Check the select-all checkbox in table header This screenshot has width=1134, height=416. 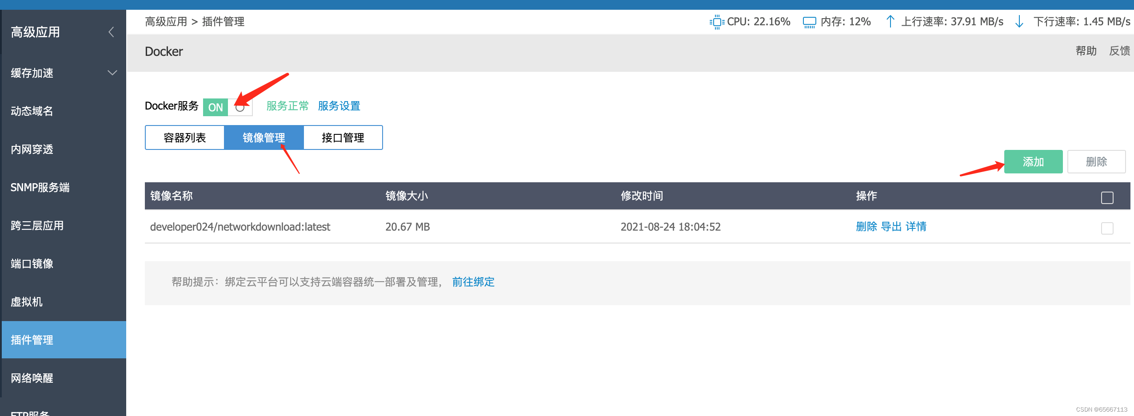[1107, 197]
